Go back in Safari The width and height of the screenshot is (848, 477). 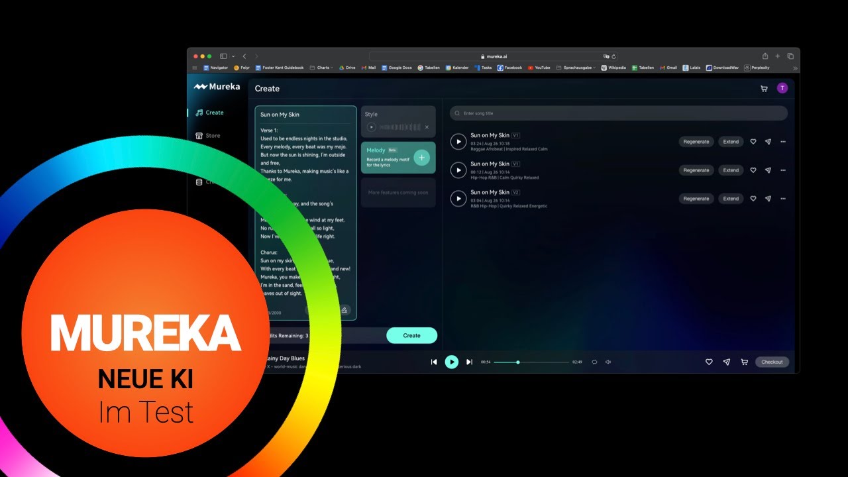(244, 56)
